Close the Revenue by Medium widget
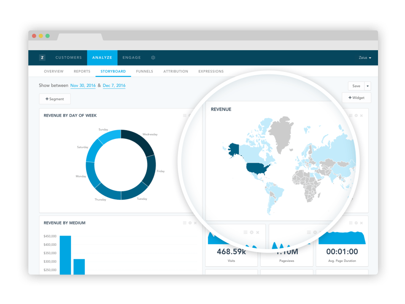 [195, 223]
